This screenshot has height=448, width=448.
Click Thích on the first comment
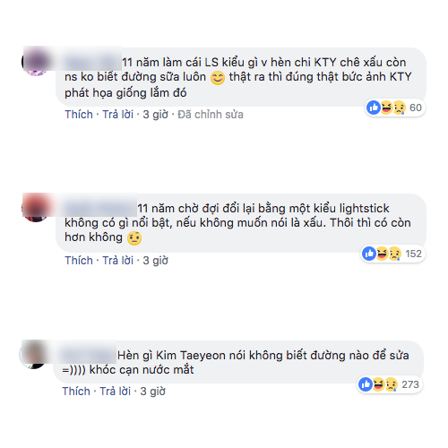pos(79,115)
